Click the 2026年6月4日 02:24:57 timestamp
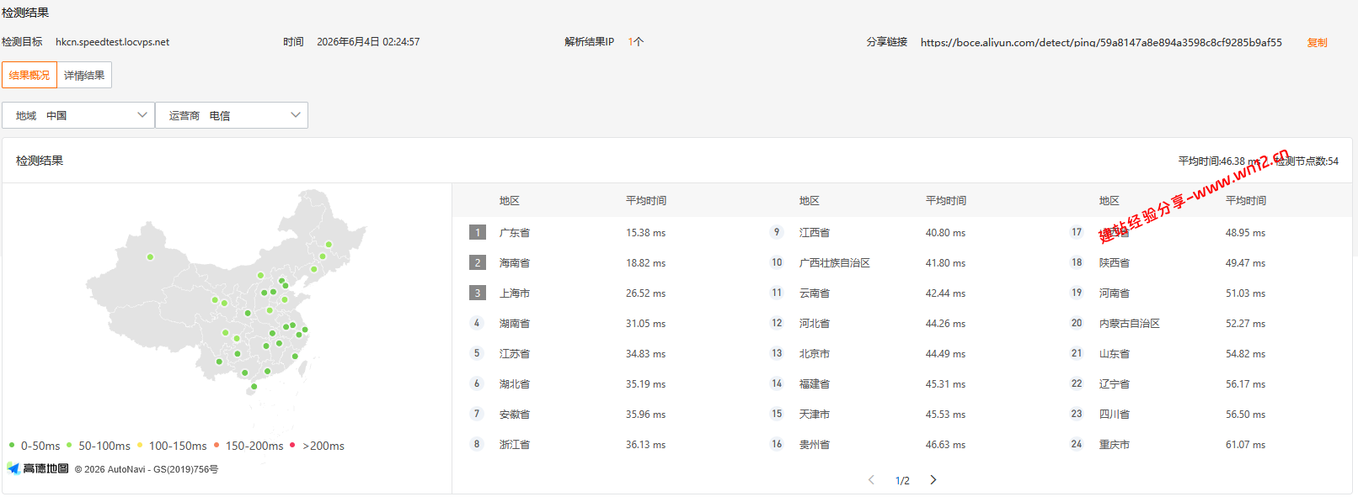This screenshot has height=502, width=1358. (x=368, y=42)
